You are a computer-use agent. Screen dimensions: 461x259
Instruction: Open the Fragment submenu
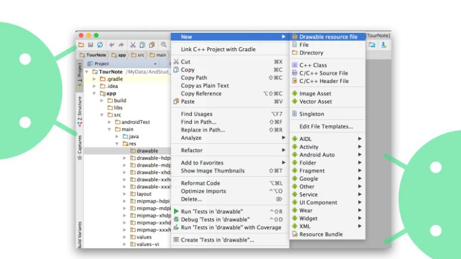[327, 170]
